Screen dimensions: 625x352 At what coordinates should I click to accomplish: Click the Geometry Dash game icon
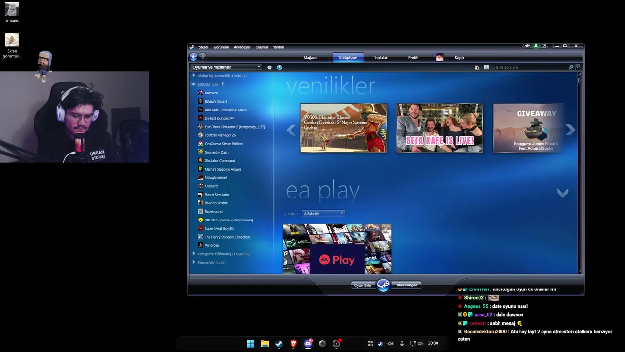click(x=200, y=152)
